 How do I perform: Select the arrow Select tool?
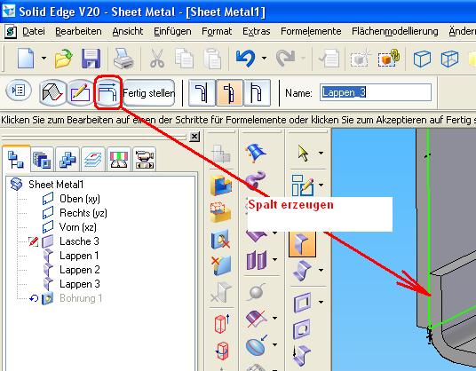pyautogui.click(x=303, y=153)
